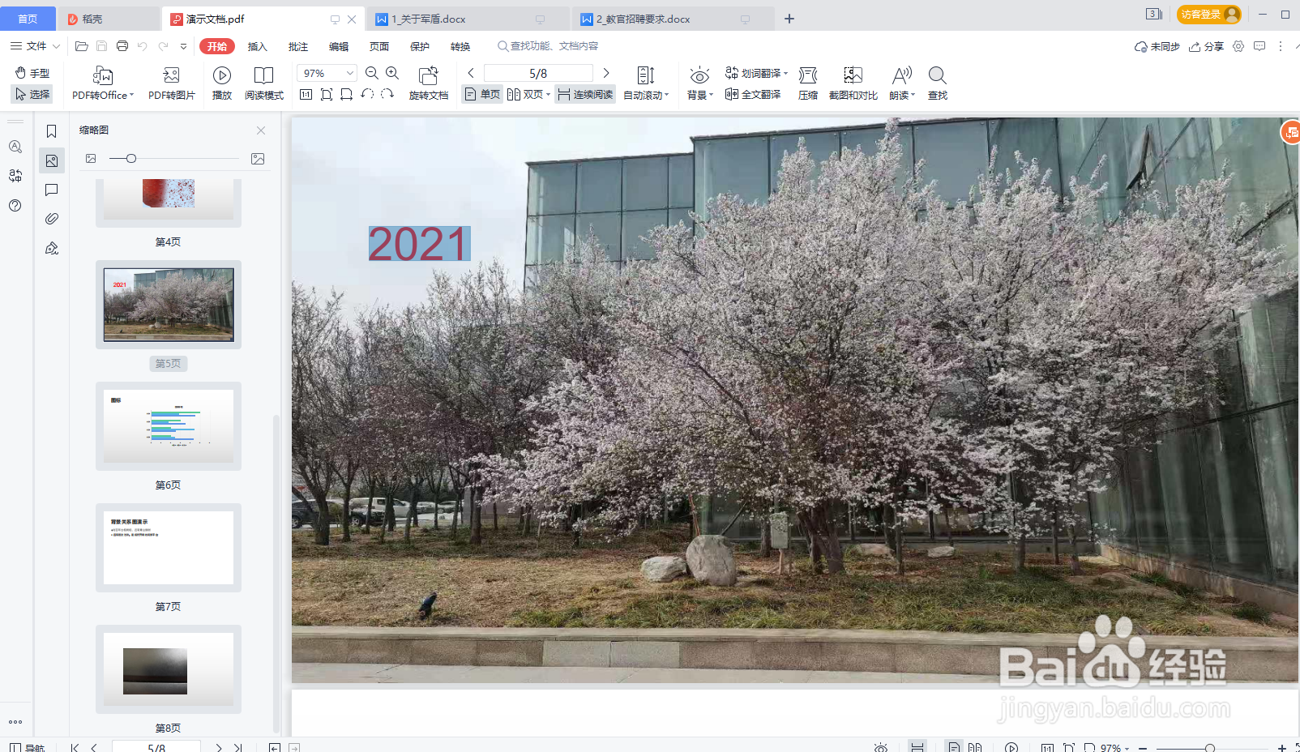Open attachments paperclip panel
The image size is (1300, 752).
coord(51,219)
